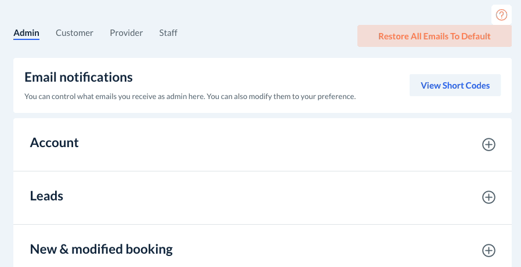Image resolution: width=521 pixels, height=267 pixels.
Task: Open the Provider tab
Action: pos(126,33)
